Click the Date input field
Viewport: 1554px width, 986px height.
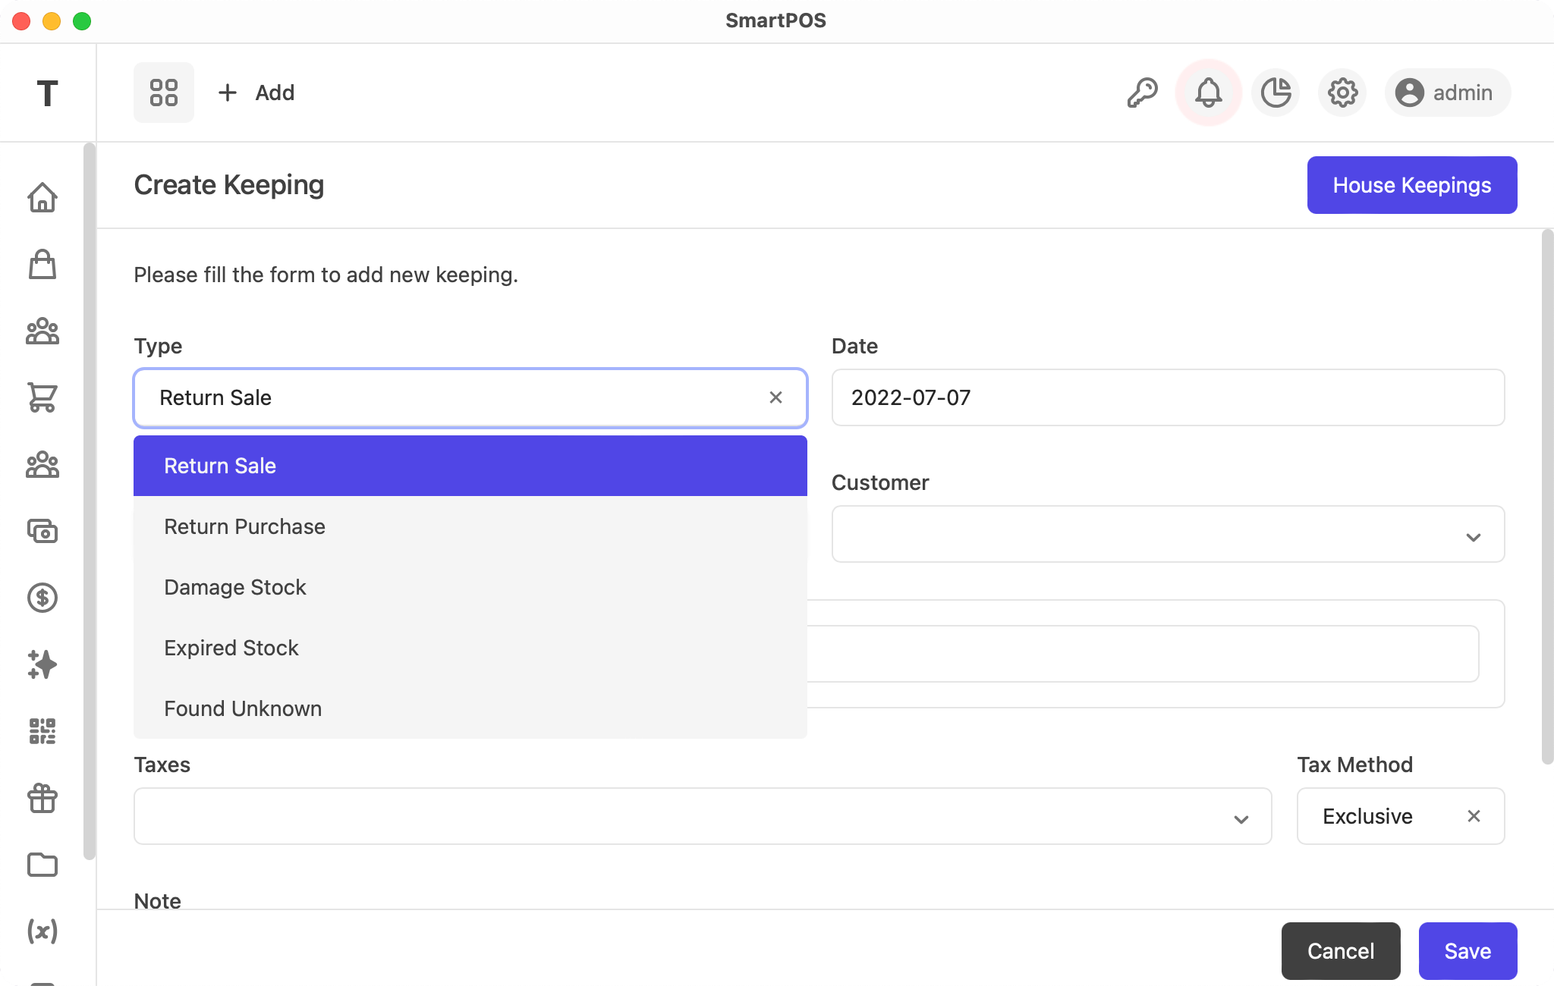click(1167, 397)
